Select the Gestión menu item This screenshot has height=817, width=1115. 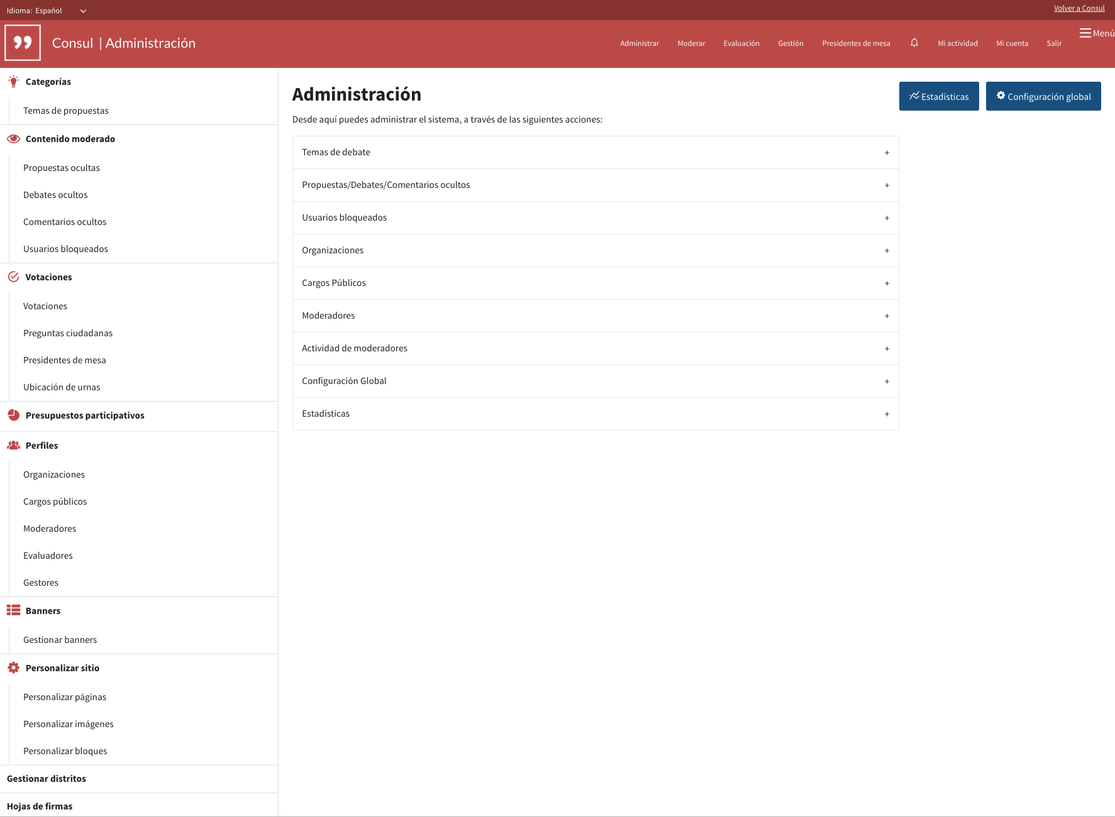coord(790,43)
